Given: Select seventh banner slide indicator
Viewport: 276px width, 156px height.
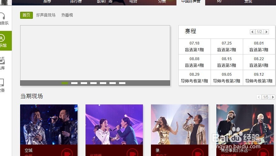Looking at the screenshot, I should point(122,83).
